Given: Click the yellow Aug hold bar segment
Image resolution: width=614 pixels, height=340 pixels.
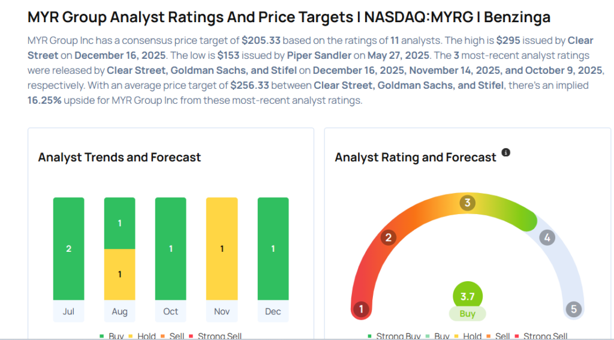Looking at the screenshot, I should [x=119, y=274].
